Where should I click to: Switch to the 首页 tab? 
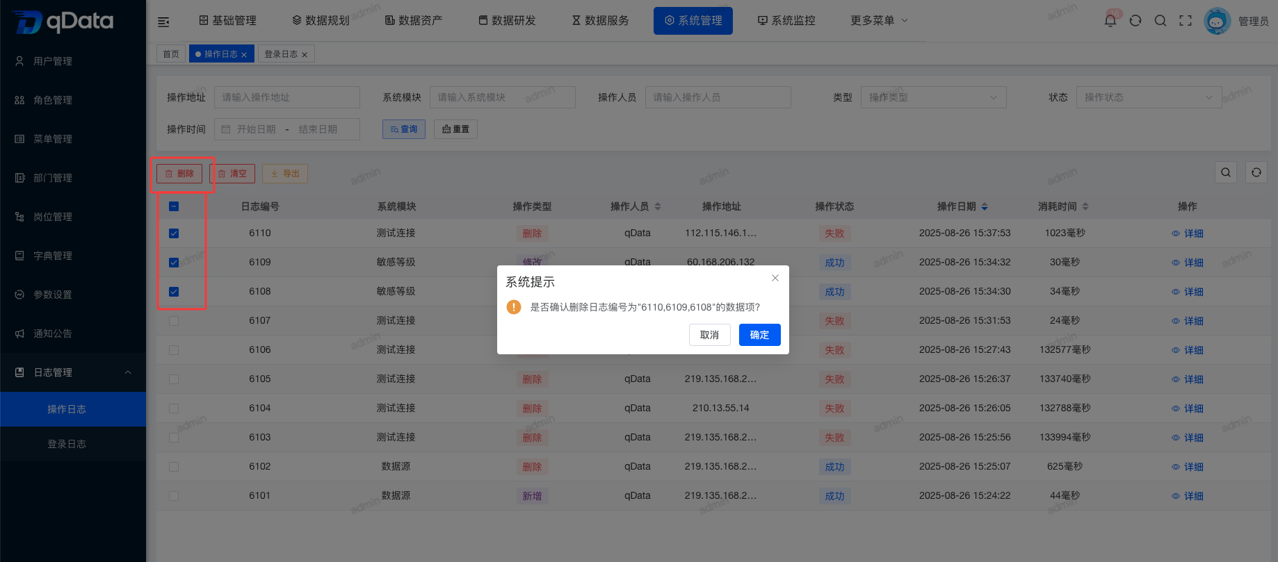point(171,54)
